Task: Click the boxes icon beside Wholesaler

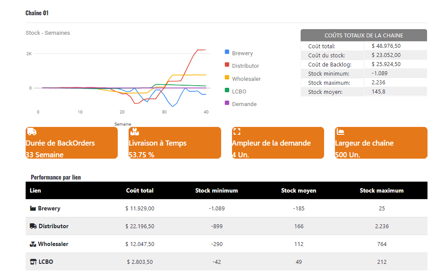Action: (33, 244)
